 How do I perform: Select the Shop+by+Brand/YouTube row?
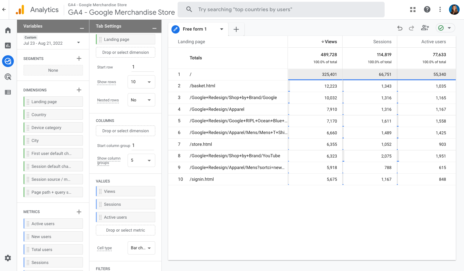[312, 156]
